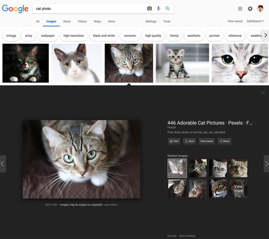This screenshot has height=239, width=269.
Task: Click the 'cat photo' search input field
Action: (x=88, y=8)
